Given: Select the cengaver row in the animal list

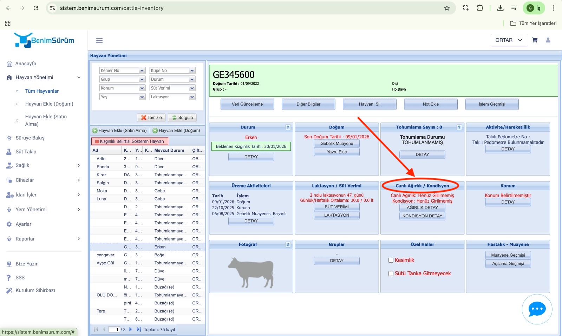Looking at the screenshot, I should pyautogui.click(x=148, y=255).
